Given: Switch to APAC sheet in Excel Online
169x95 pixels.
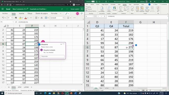Looking at the screenshot, I should tap(20, 87).
